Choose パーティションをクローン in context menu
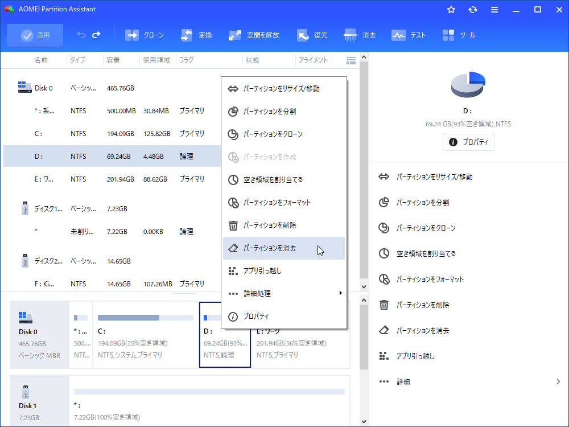Viewport: 569px width, 427px height. 284,134
